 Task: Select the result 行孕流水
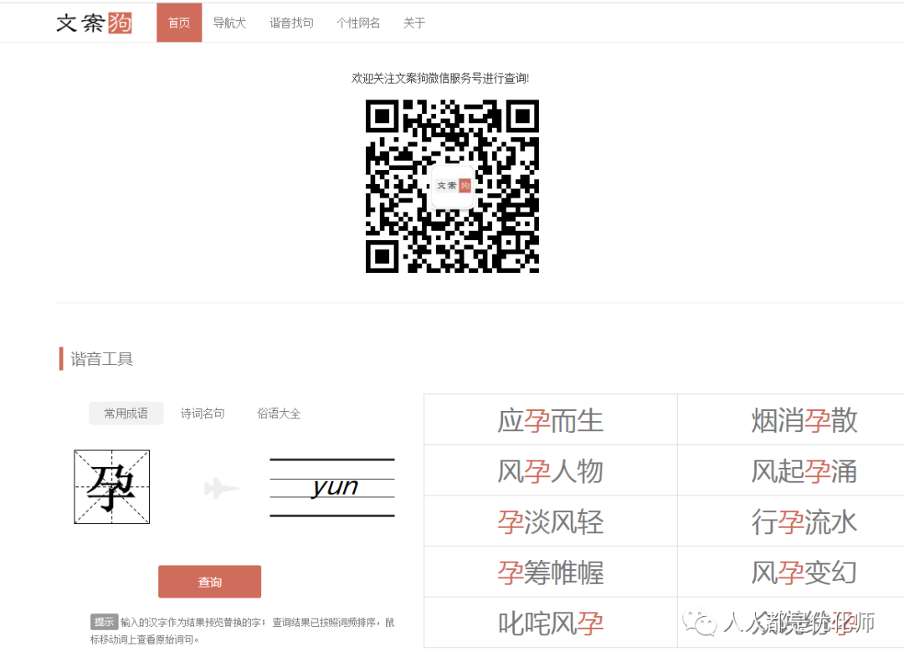pyautogui.click(x=804, y=521)
